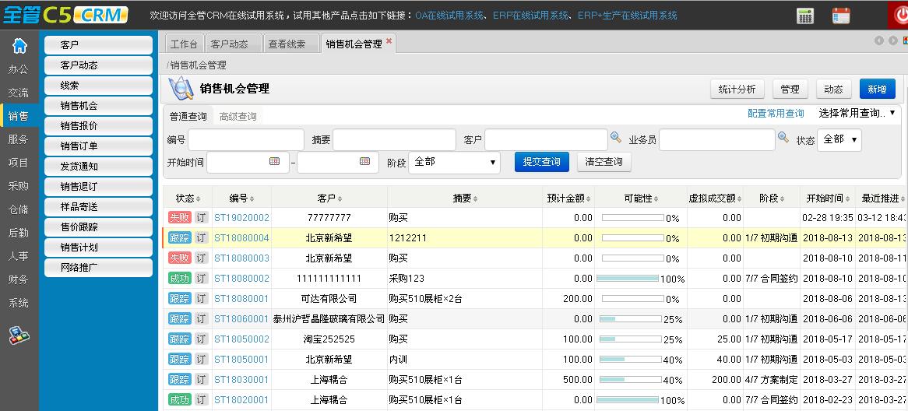Open record ST18080001 link
Image resolution: width=908 pixels, height=411 pixels.
tap(241, 299)
